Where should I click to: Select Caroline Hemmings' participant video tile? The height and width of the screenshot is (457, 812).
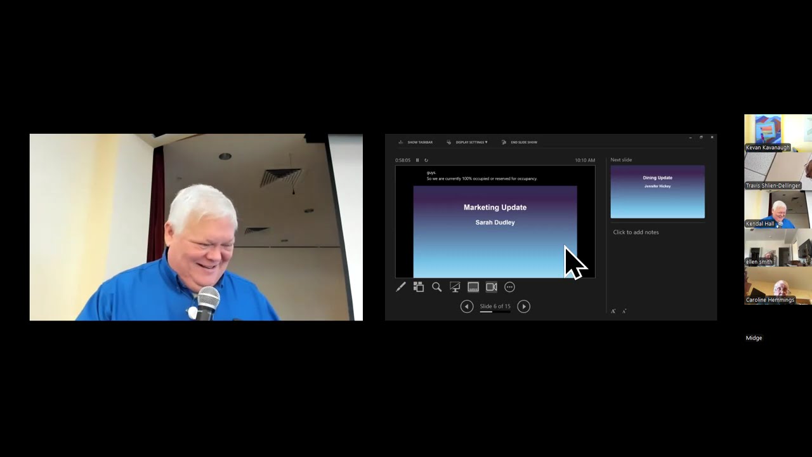(x=778, y=286)
